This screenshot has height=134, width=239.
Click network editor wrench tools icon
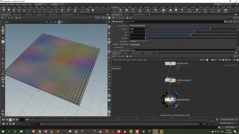tap(201, 60)
